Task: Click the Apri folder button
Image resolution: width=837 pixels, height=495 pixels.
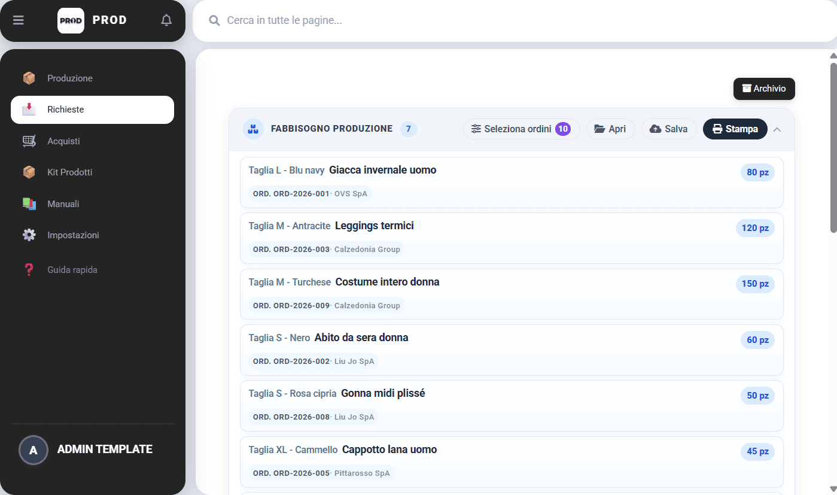Action: click(x=610, y=129)
